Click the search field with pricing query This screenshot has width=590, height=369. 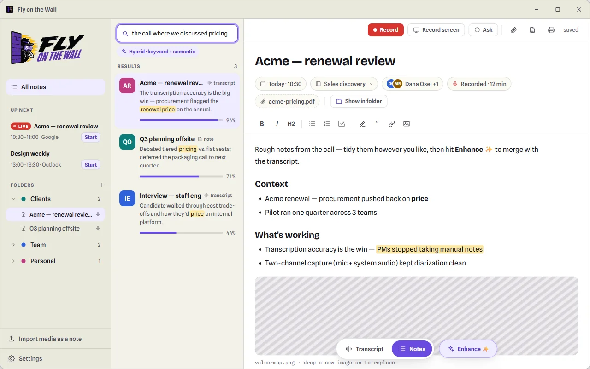tap(177, 33)
